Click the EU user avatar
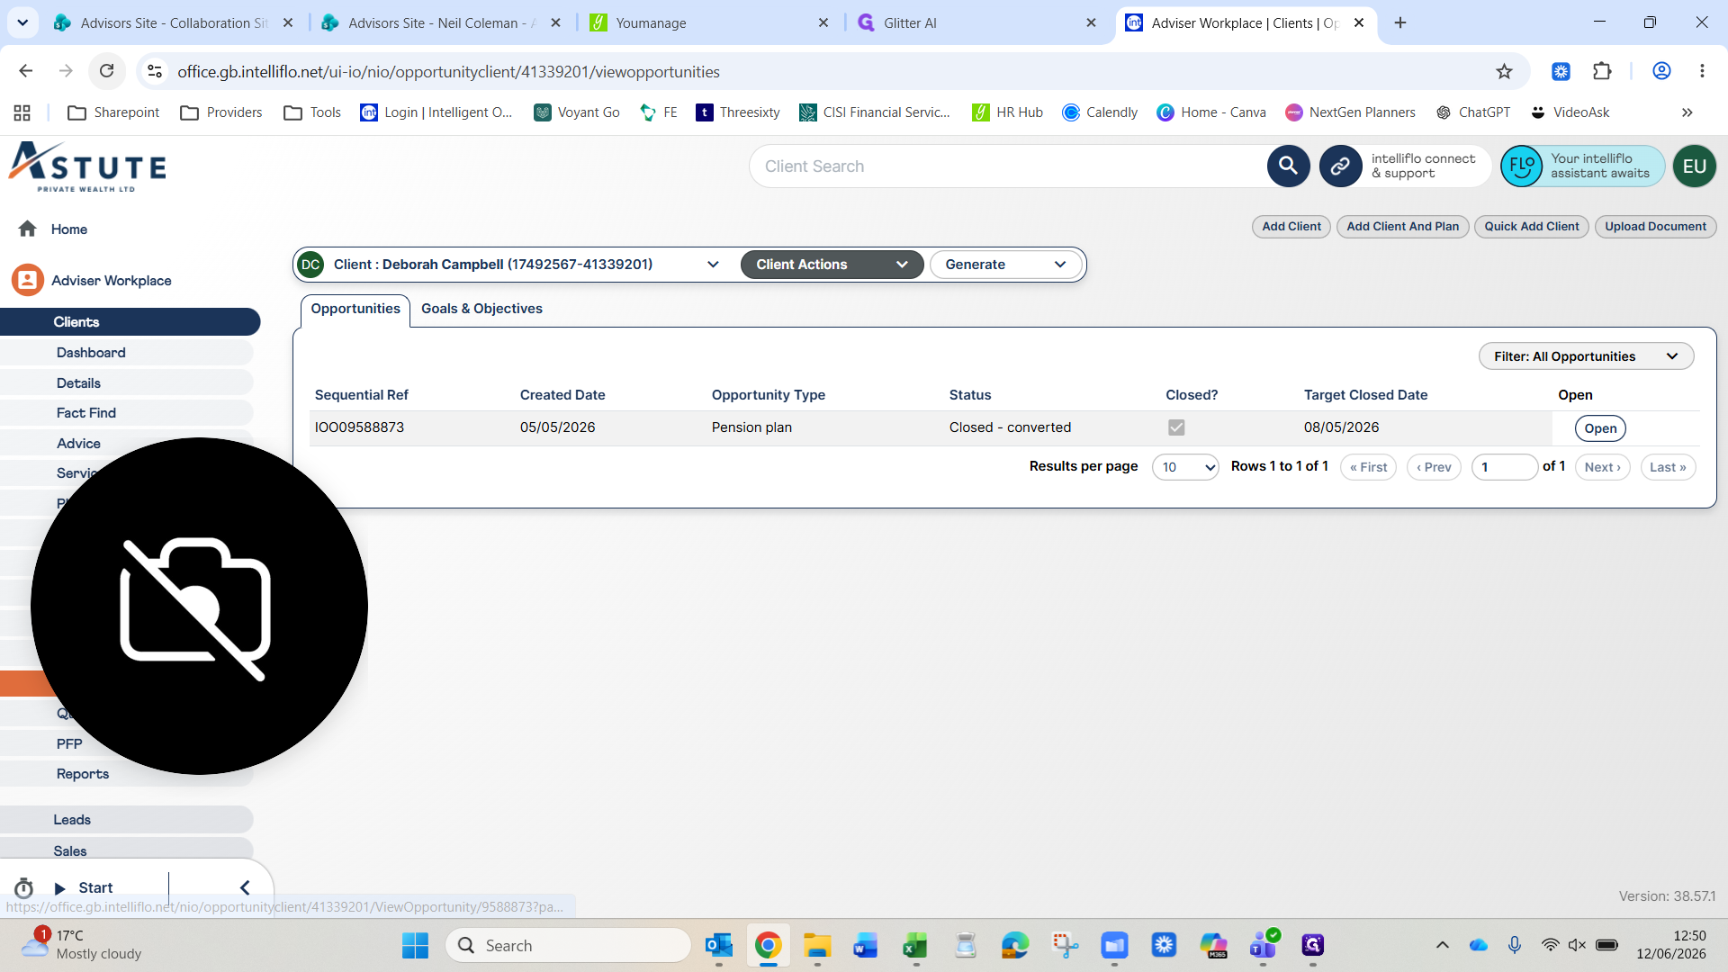This screenshot has height=972, width=1728. point(1695,166)
